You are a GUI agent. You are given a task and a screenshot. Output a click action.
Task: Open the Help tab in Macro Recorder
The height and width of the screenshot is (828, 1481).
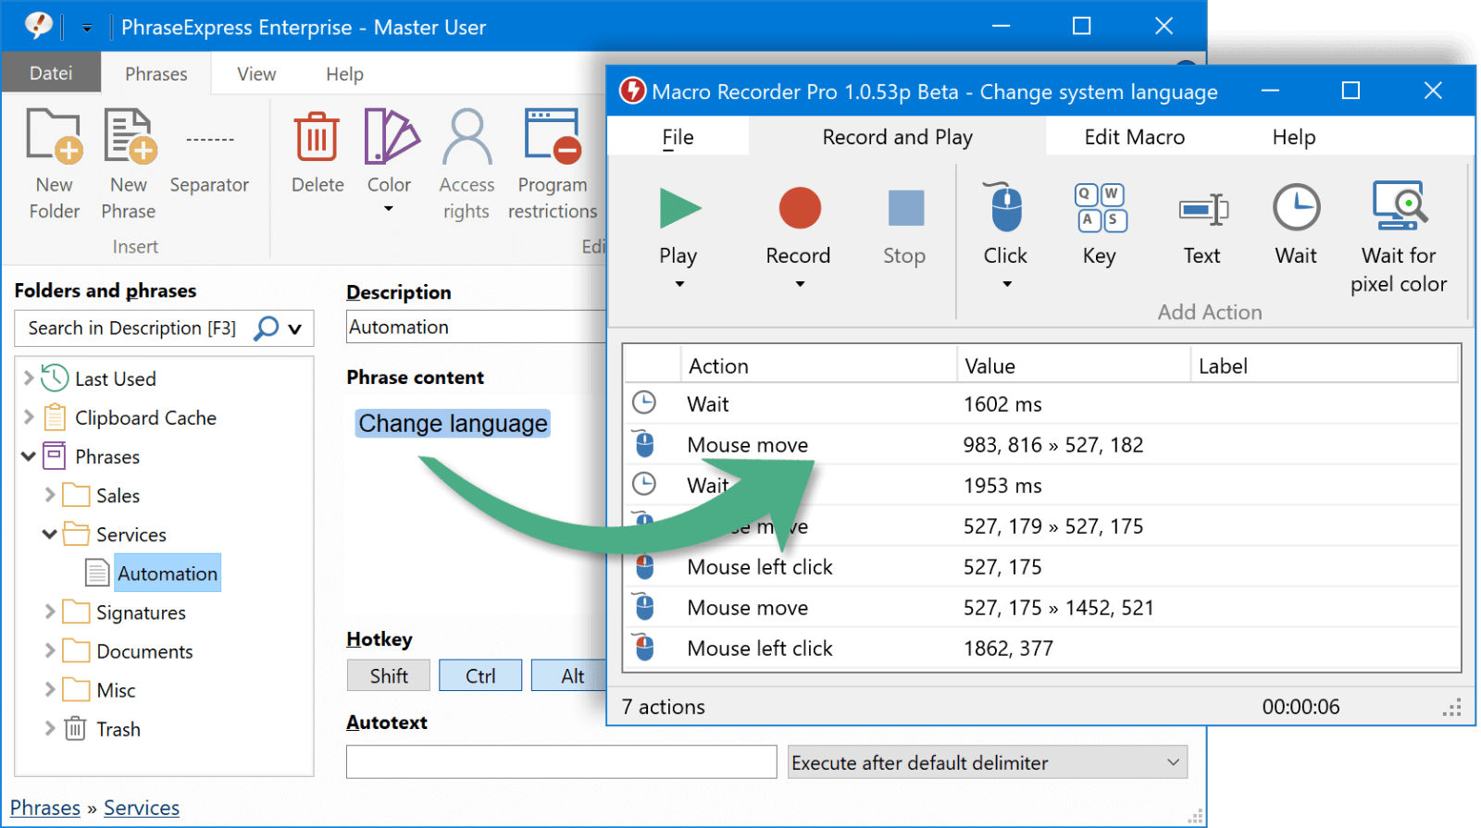pos(1293,137)
